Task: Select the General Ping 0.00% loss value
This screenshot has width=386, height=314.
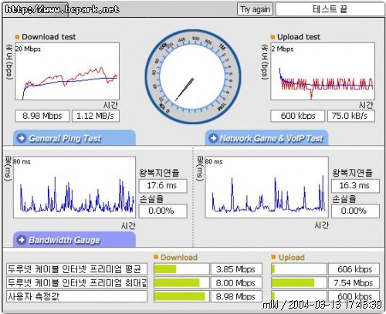Action: pyautogui.click(x=163, y=211)
